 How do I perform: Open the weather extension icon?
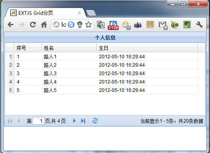pos(126,25)
